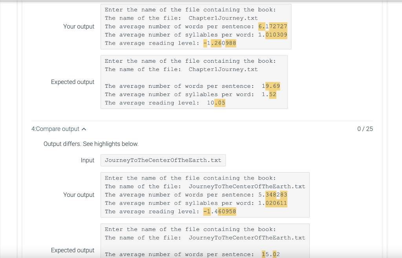Select the highlighted value 5.348283
This screenshot has width=402, height=258.
point(274,194)
